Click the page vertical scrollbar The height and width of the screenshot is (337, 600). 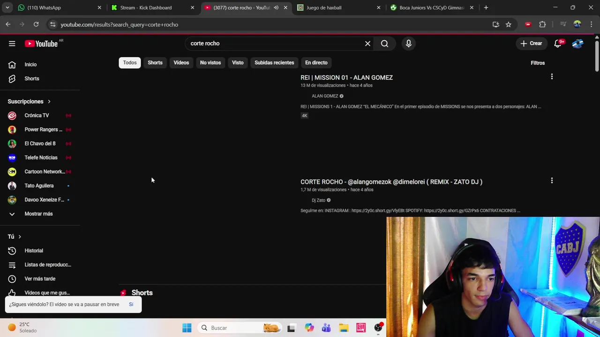tap(597, 56)
